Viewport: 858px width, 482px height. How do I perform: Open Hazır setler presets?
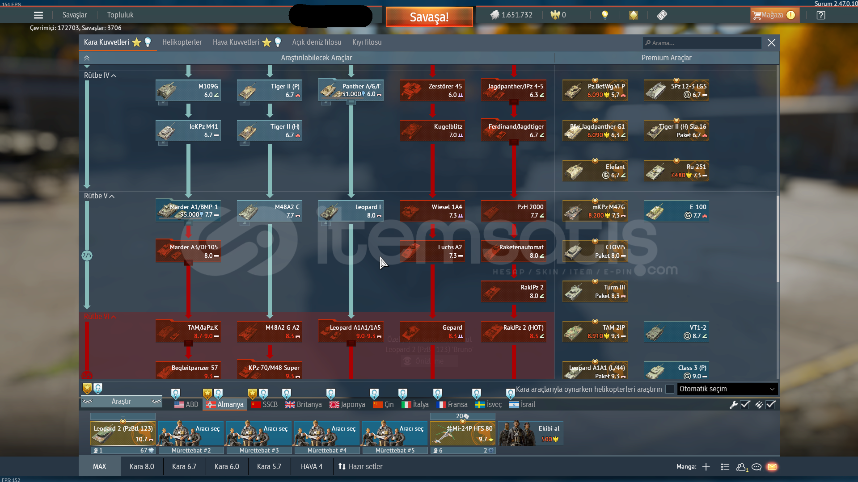coord(360,466)
